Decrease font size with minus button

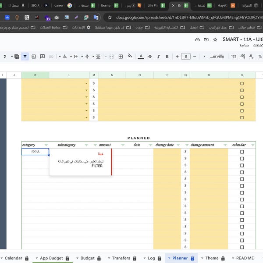click(x=195, y=57)
